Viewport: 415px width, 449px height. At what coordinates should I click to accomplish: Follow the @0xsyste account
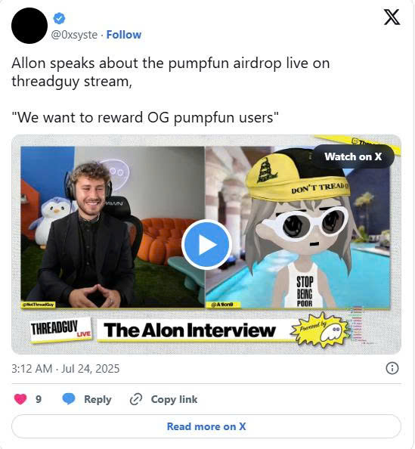(124, 35)
